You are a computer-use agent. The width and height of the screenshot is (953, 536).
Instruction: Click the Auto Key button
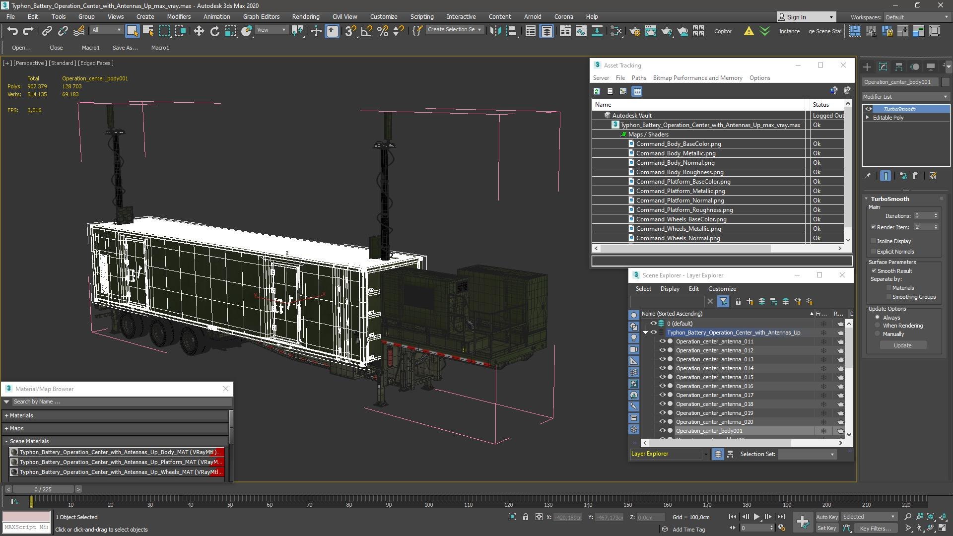[x=826, y=517]
